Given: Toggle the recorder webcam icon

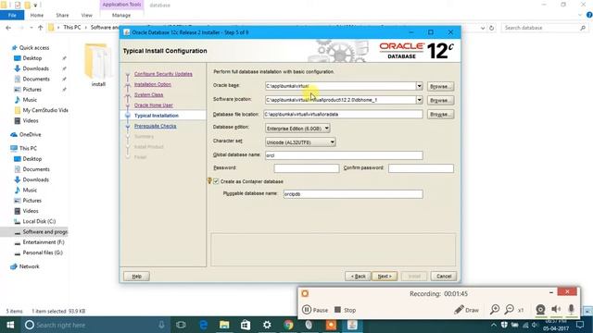Looking at the screenshot, I should [540, 310].
